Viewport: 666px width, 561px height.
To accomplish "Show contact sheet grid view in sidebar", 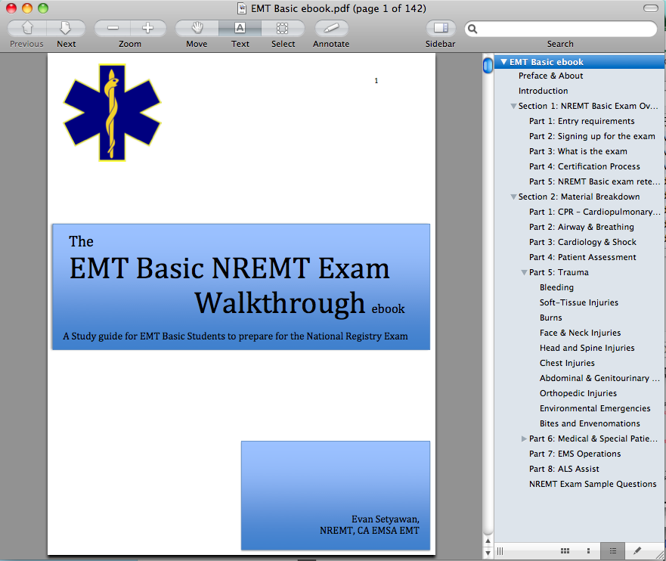I will pos(565,551).
